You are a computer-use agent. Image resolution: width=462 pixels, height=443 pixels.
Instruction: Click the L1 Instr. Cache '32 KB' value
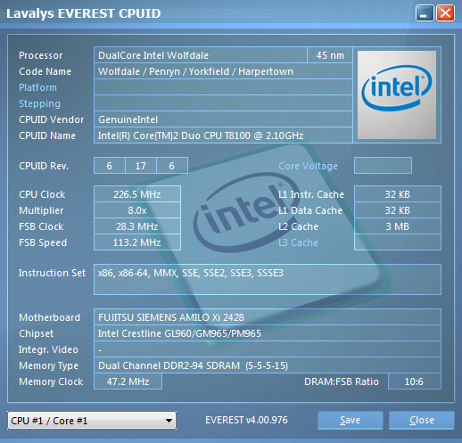coord(398,194)
